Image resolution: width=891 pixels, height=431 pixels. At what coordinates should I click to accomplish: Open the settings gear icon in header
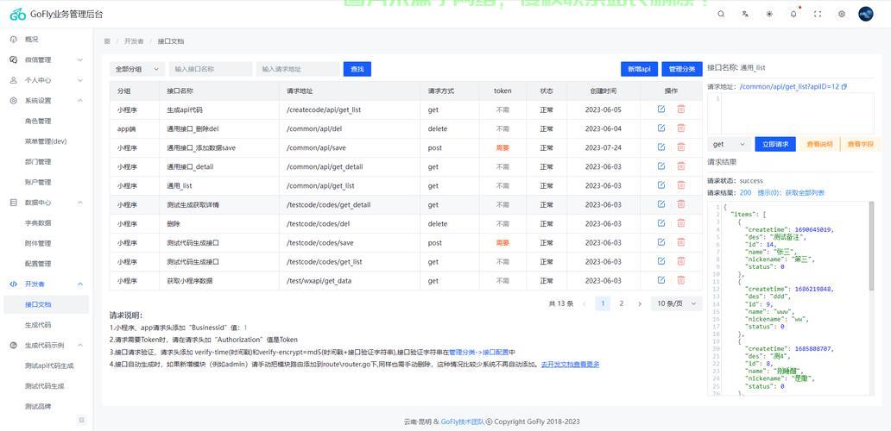[x=842, y=14]
